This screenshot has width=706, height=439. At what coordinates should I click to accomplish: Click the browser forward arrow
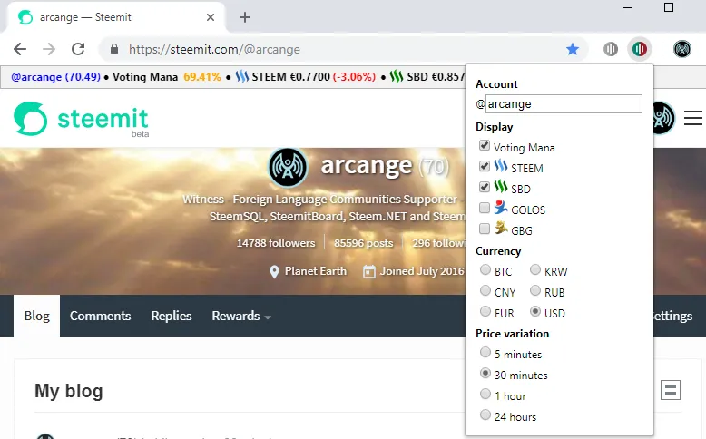coord(49,49)
